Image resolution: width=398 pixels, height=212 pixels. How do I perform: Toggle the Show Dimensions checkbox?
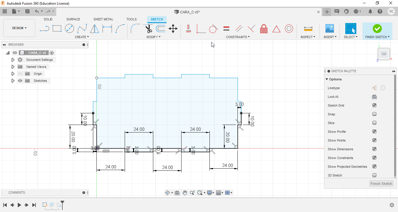(374, 149)
